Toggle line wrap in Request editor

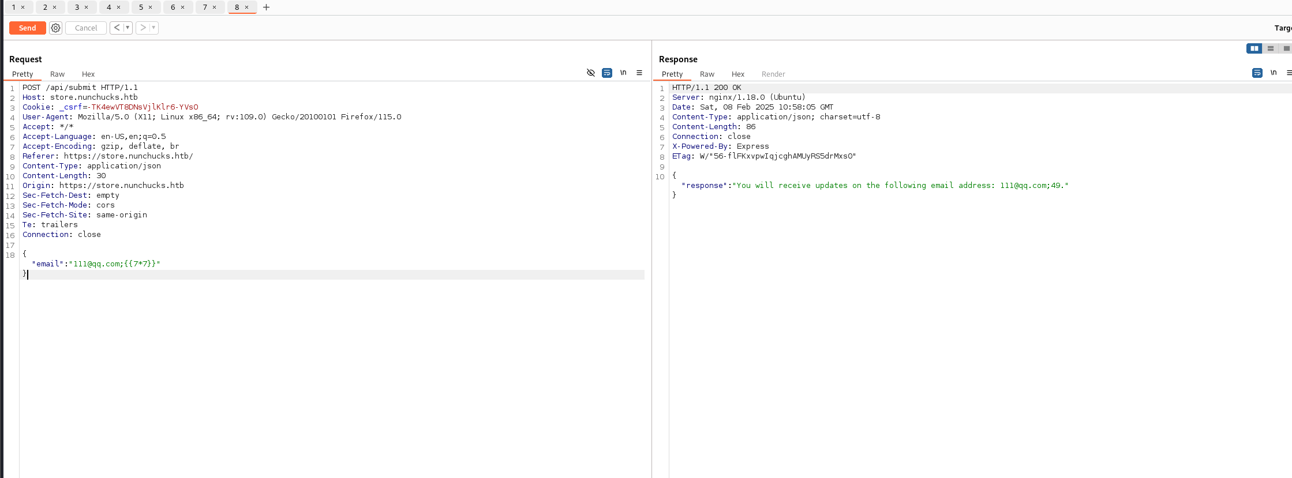(607, 73)
